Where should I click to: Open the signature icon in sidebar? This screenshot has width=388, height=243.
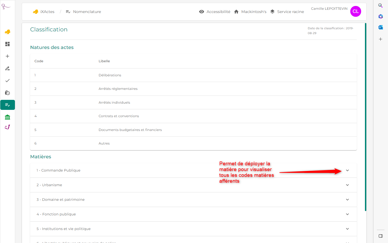coord(8,127)
